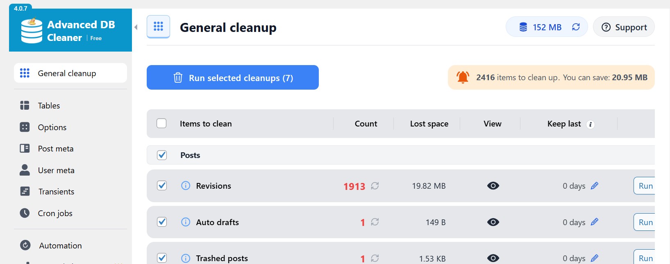The image size is (670, 264).
Task: Uncheck the Revisions checkbox
Action: pyautogui.click(x=162, y=186)
